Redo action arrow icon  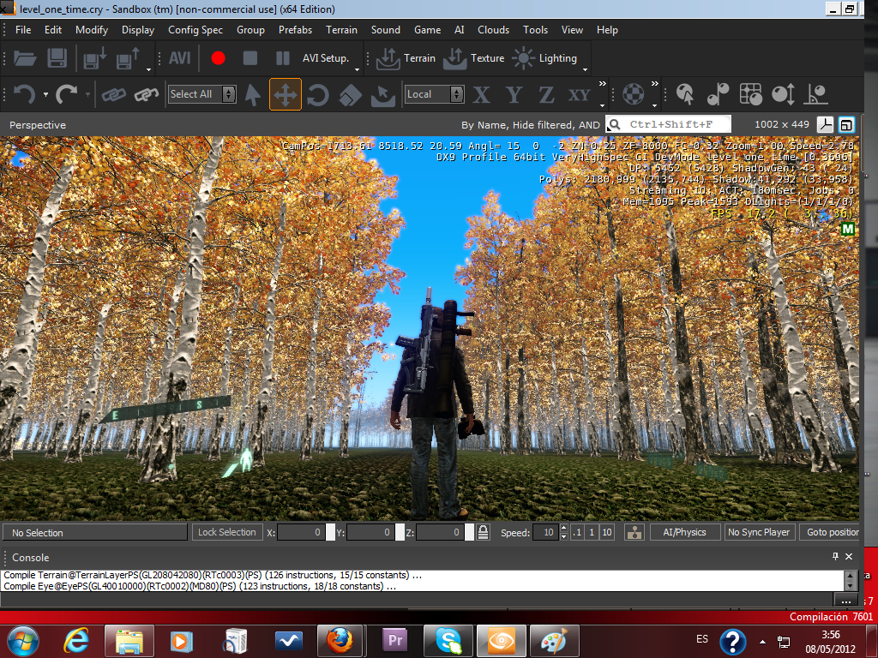[67, 94]
